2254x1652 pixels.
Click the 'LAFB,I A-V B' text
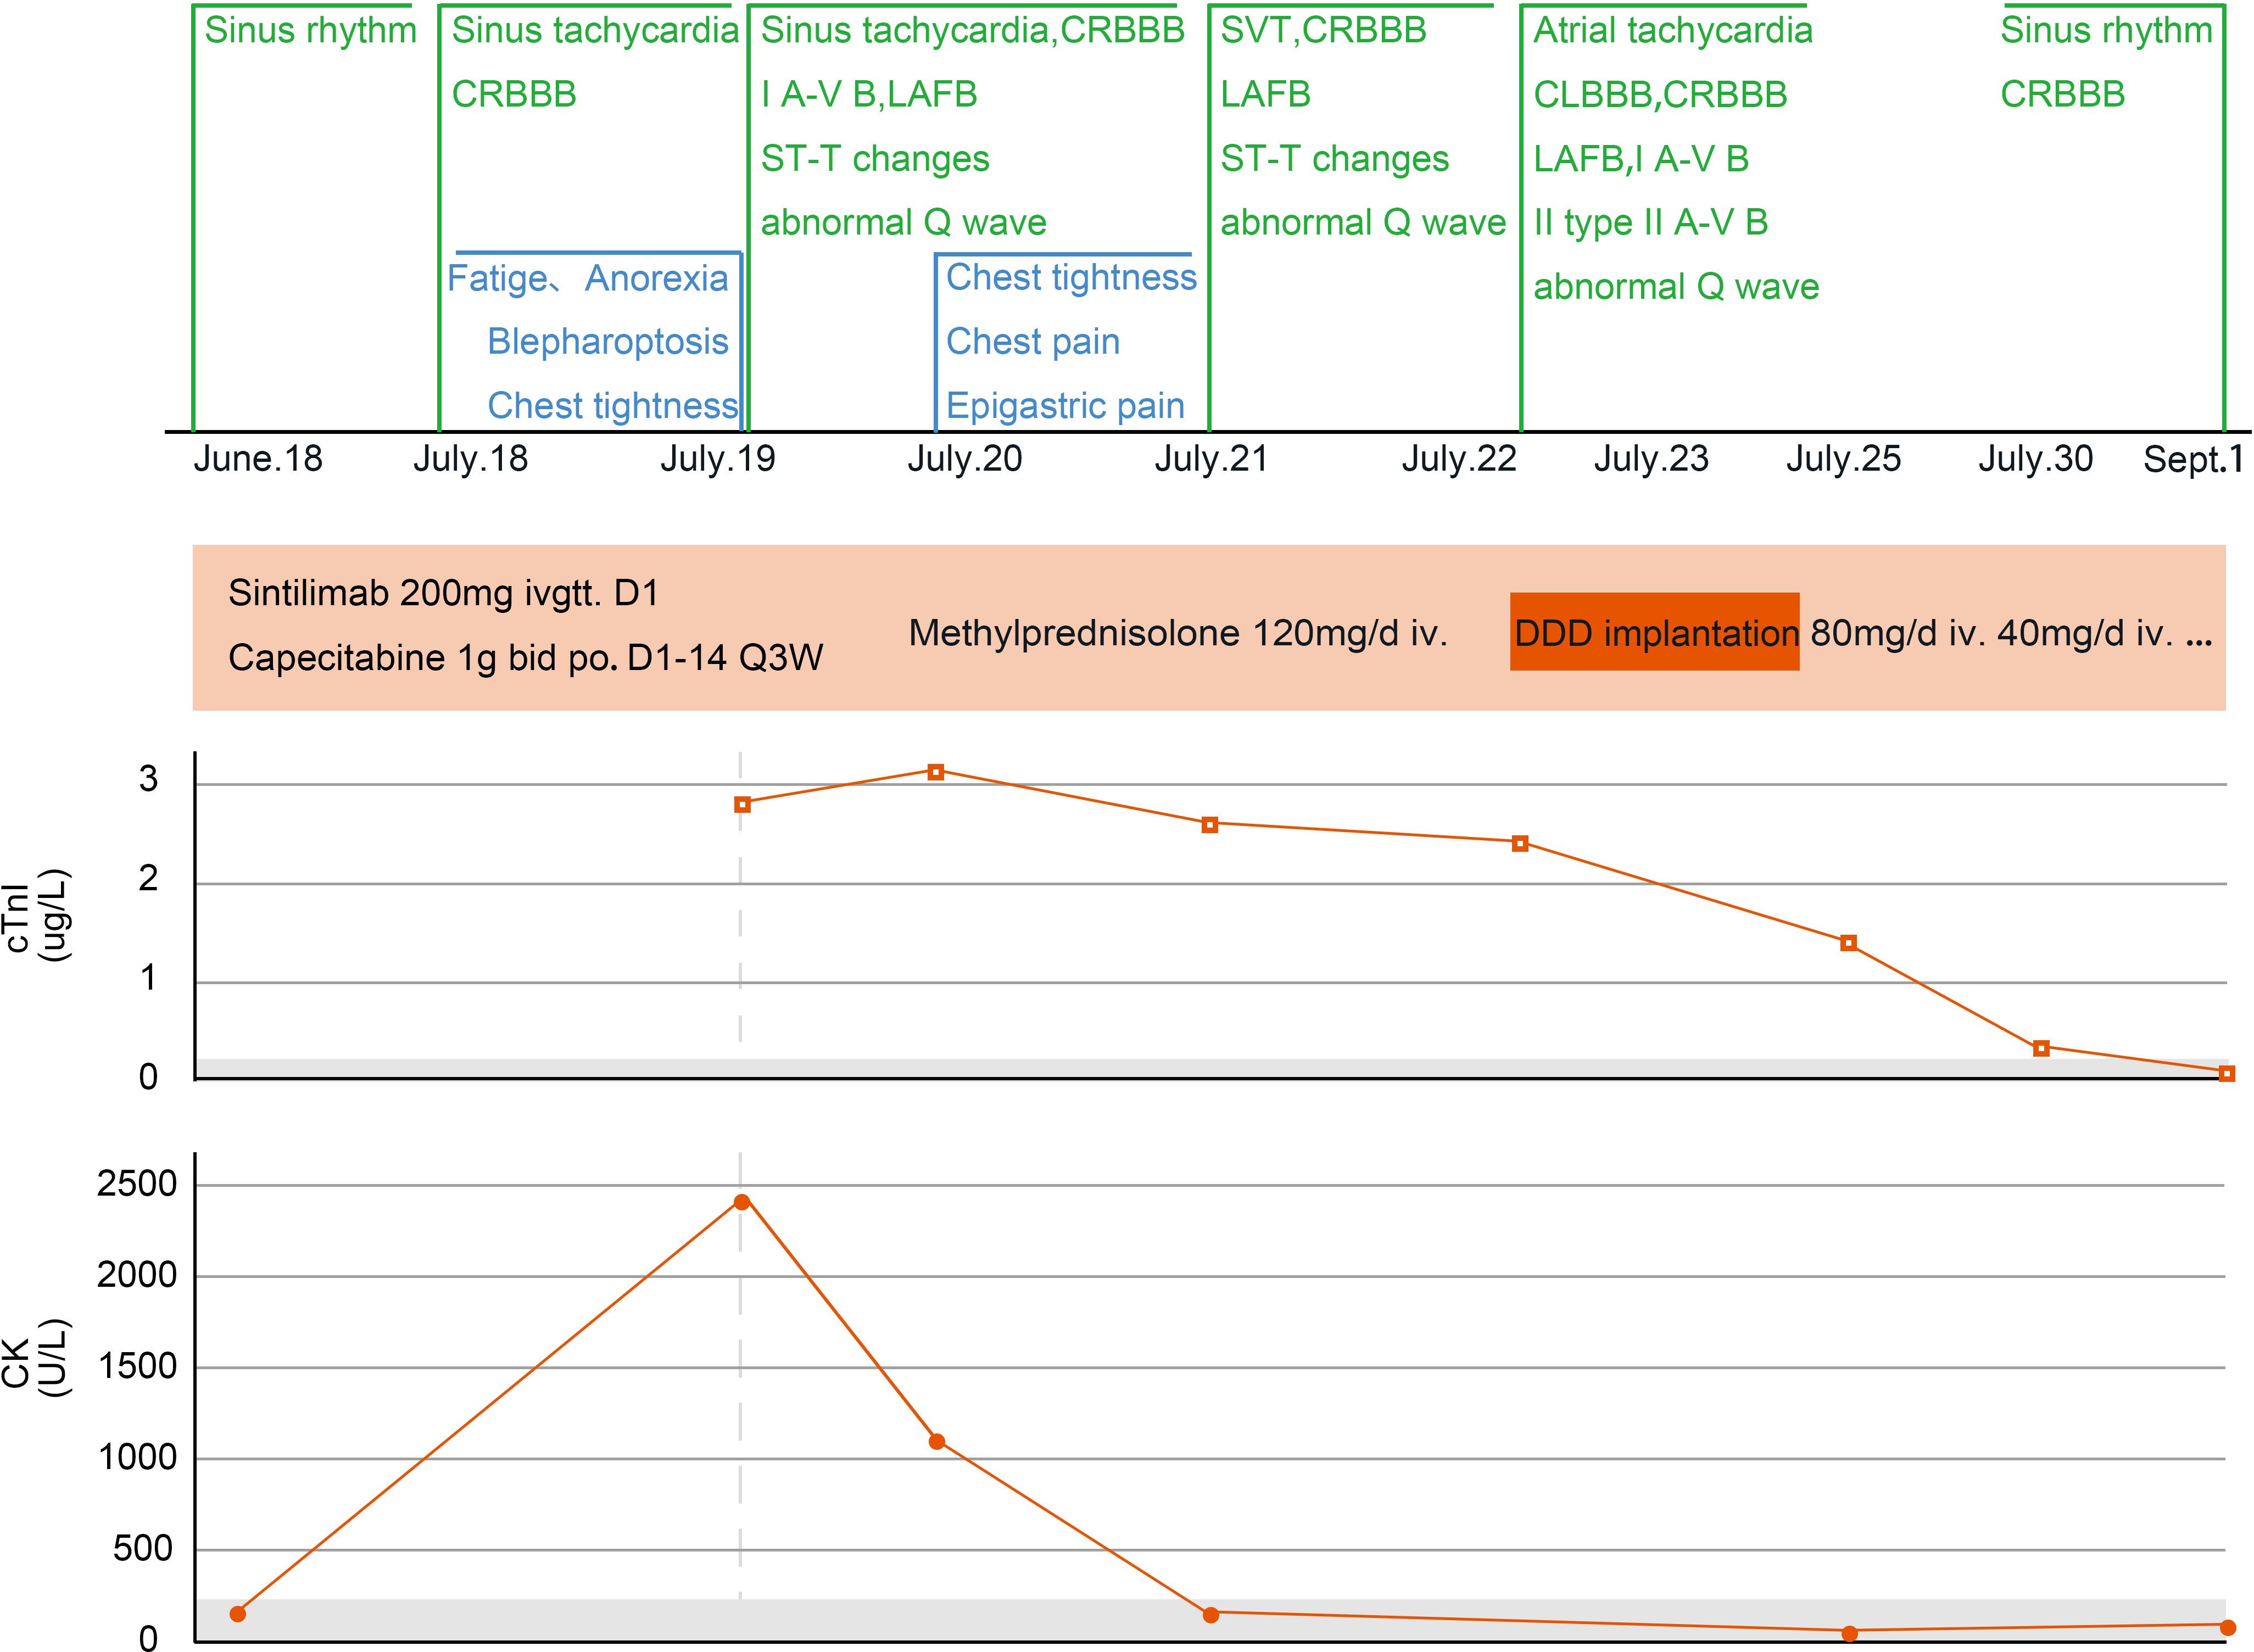point(1641,158)
